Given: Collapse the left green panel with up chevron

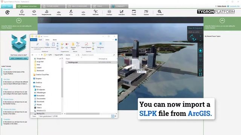Looking at the screenshot, I should (x=19, y=21).
